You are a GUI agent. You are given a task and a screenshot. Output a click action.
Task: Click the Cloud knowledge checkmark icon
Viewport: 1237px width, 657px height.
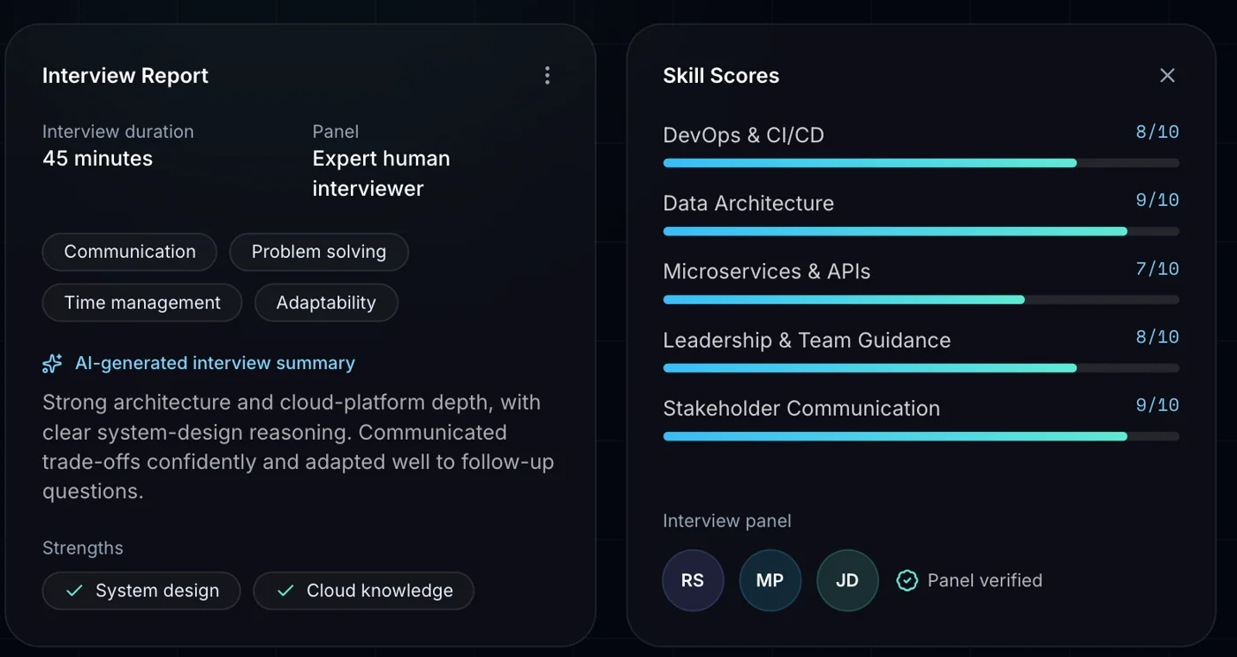[285, 591]
